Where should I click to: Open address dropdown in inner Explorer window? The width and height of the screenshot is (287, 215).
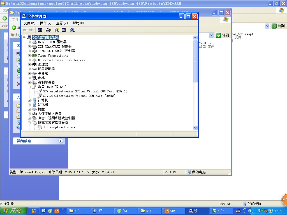(x=211, y=35)
